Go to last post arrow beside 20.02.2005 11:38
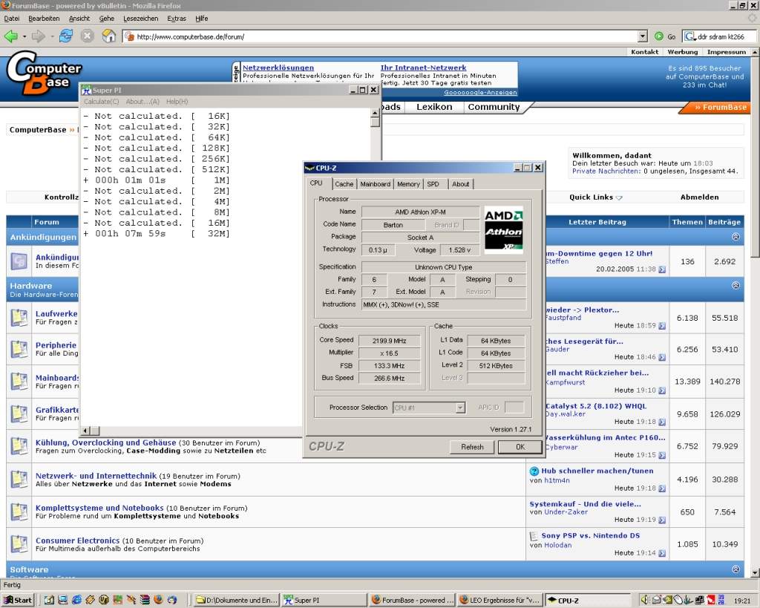Screen dimensions: 760x608 pyautogui.click(x=662, y=269)
